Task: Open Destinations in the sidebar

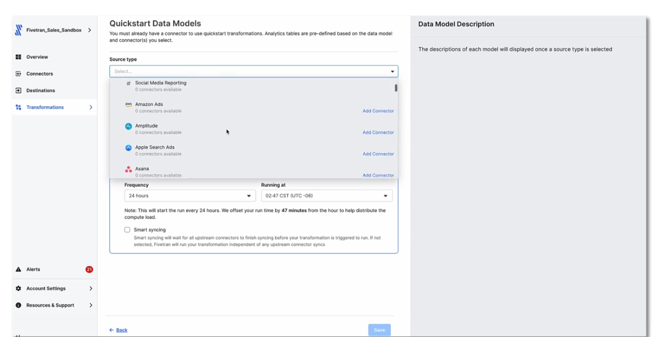Action: click(40, 91)
